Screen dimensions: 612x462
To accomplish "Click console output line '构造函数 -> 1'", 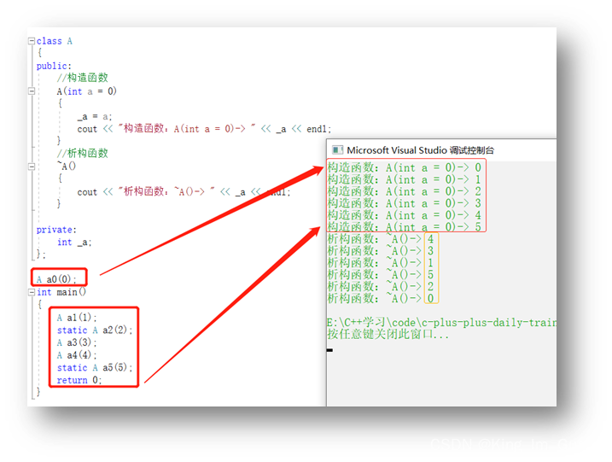I will coord(405,179).
